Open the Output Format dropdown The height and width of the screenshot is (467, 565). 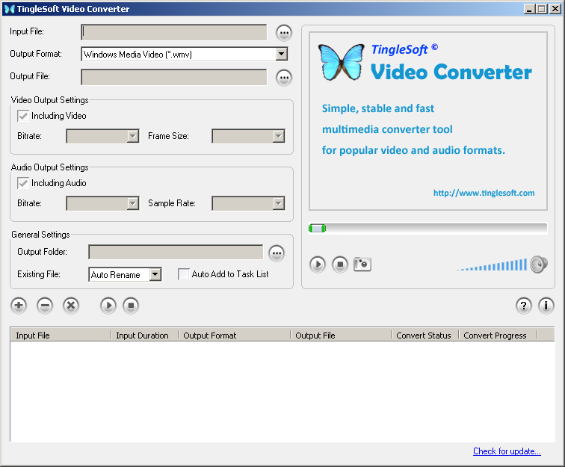click(282, 55)
